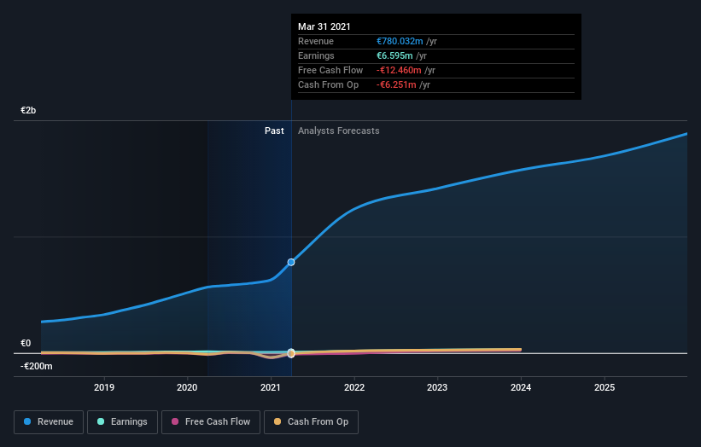Click the €6.595m earnings value
The image size is (701, 447).
[394, 55]
